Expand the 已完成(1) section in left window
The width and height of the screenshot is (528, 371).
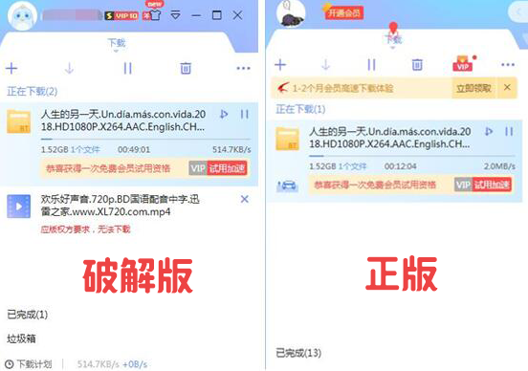point(28,315)
